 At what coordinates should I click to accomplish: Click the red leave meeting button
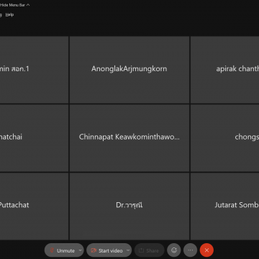coord(206,250)
